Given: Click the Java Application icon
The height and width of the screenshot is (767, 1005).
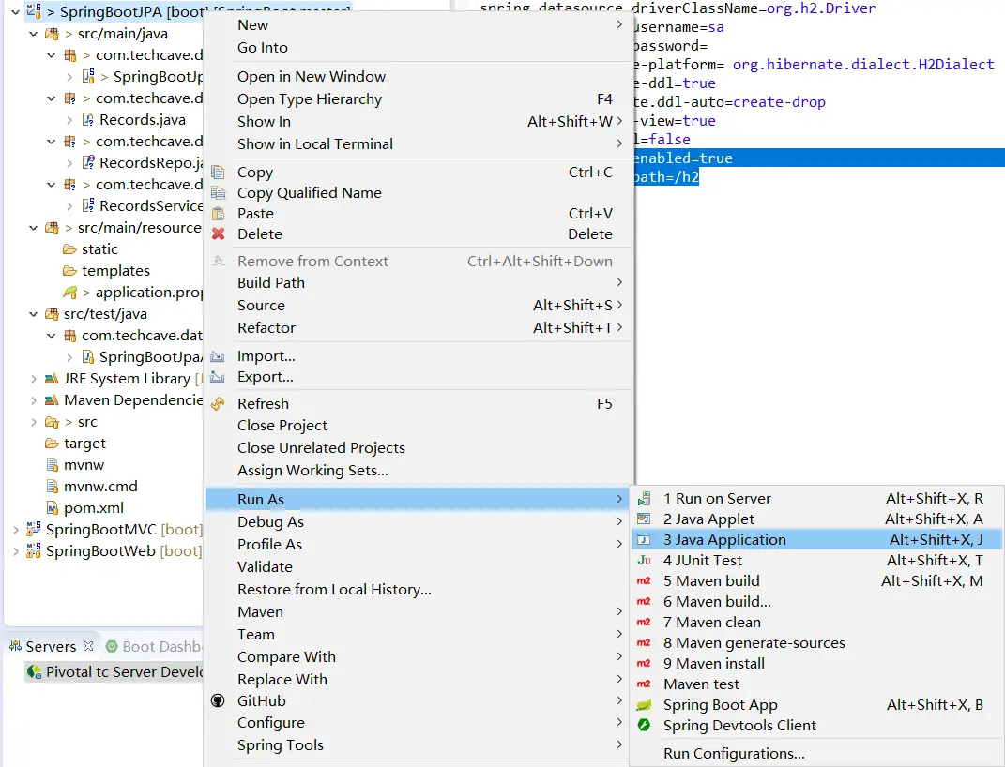Looking at the screenshot, I should (644, 539).
